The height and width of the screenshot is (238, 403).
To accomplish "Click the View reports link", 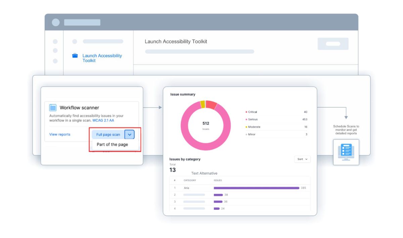I will tap(60, 134).
